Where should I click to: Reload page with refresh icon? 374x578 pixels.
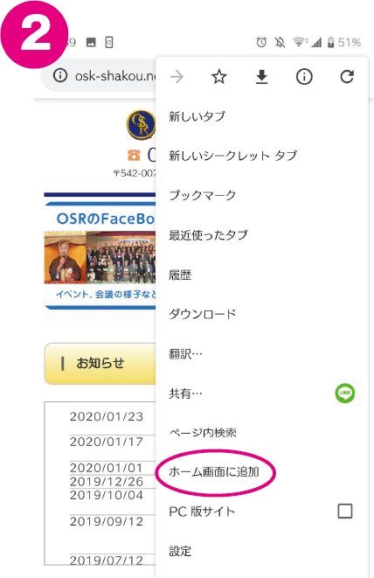[x=347, y=77]
